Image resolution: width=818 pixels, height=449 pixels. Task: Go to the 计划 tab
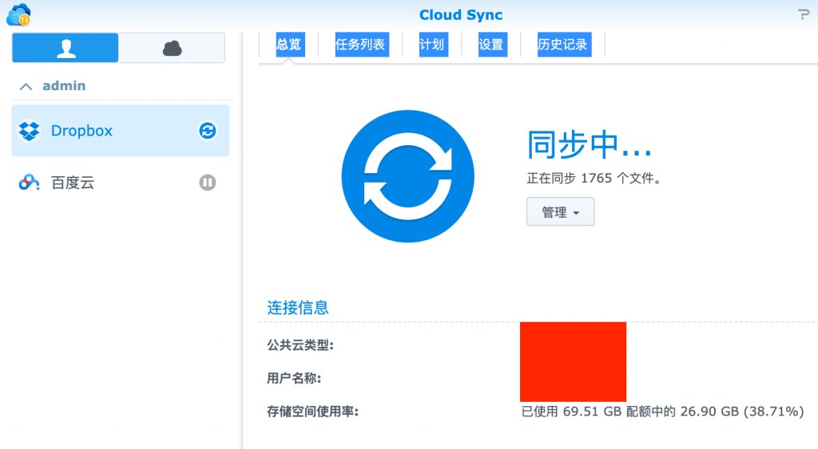click(431, 45)
